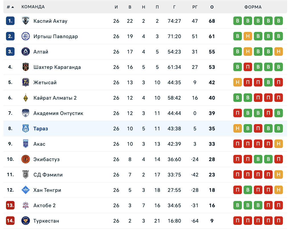Sort standings by the О points column
This screenshot has height=230, width=290.
(x=212, y=7)
